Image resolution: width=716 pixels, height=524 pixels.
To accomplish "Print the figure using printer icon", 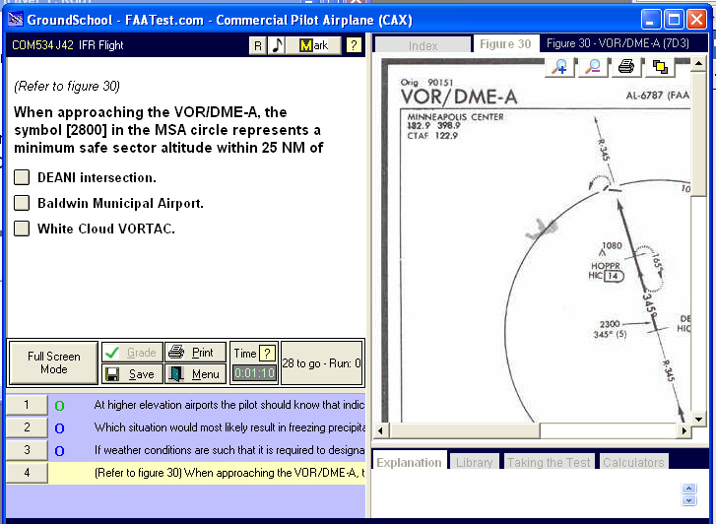I will pyautogui.click(x=625, y=67).
